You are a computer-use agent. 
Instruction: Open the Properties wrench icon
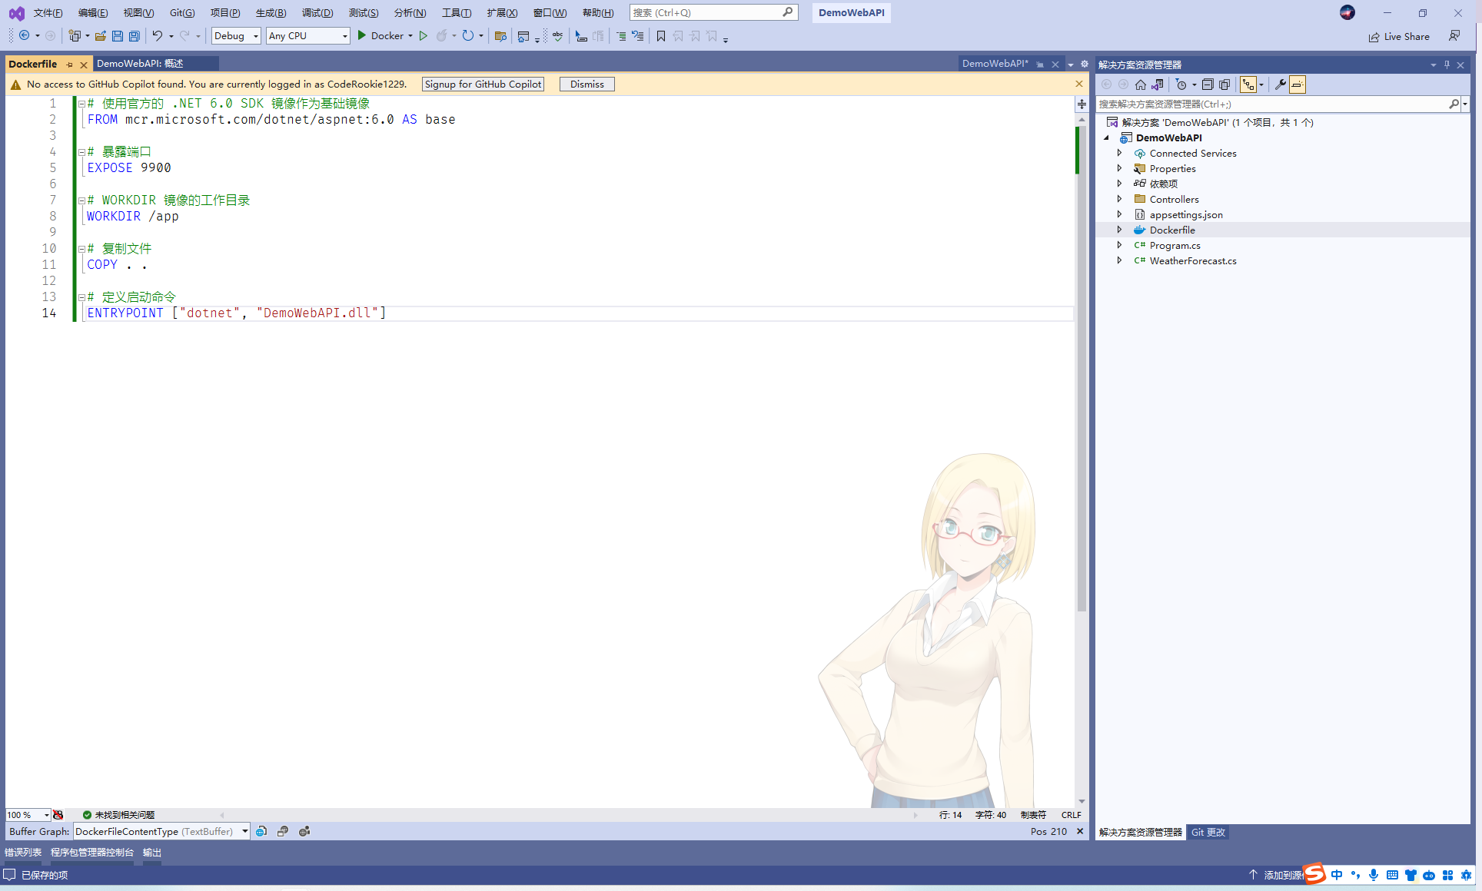click(1280, 84)
